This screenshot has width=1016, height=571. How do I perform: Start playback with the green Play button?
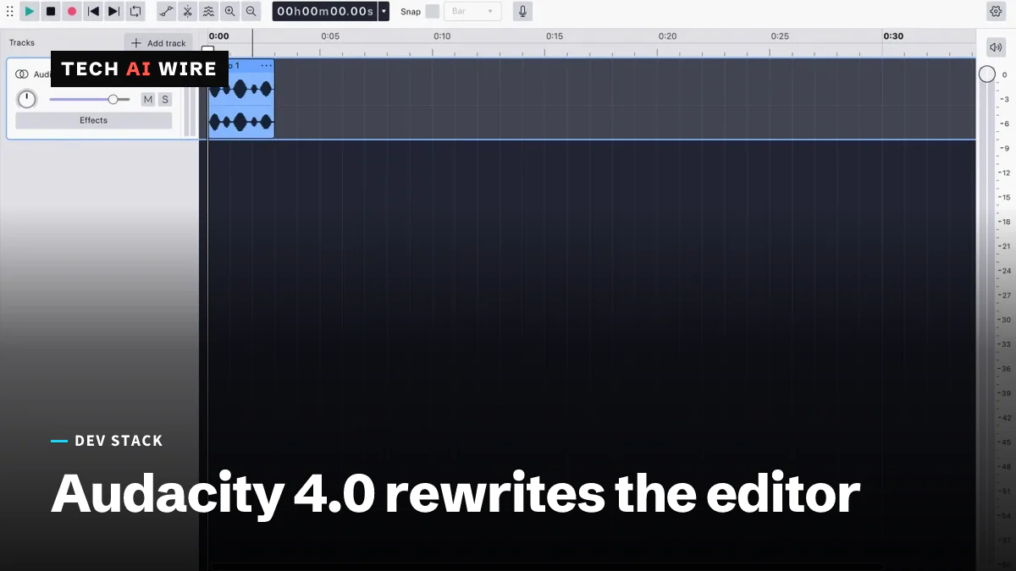pos(30,11)
